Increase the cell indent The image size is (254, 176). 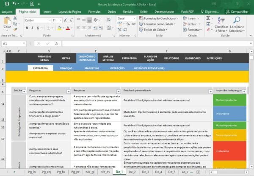point(101,28)
